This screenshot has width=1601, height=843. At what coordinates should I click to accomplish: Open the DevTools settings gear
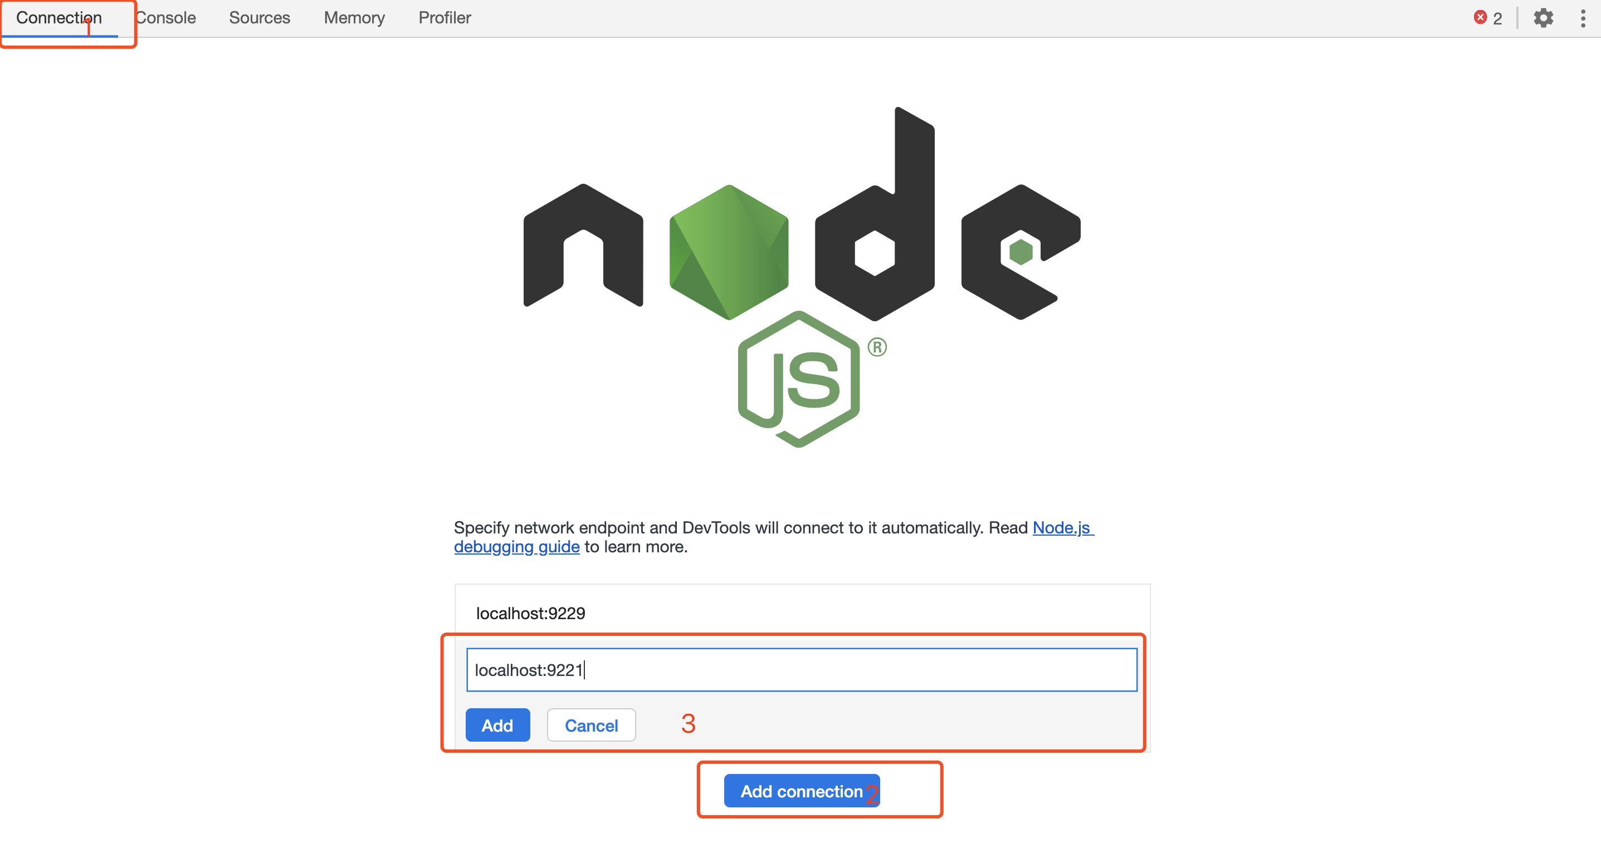[1543, 18]
